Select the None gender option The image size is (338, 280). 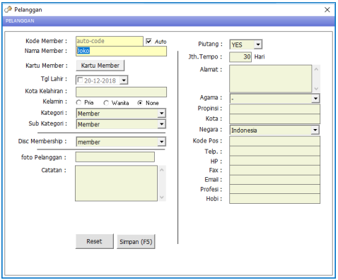140,103
